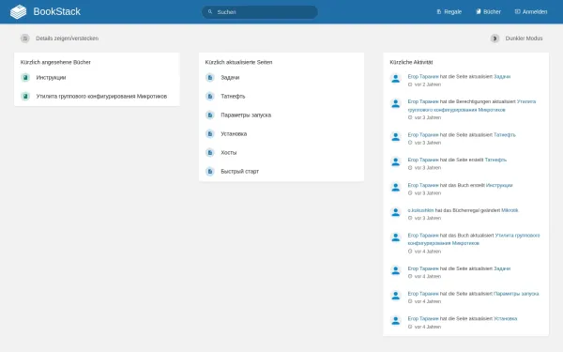Click the BookStack logo icon

19,12
